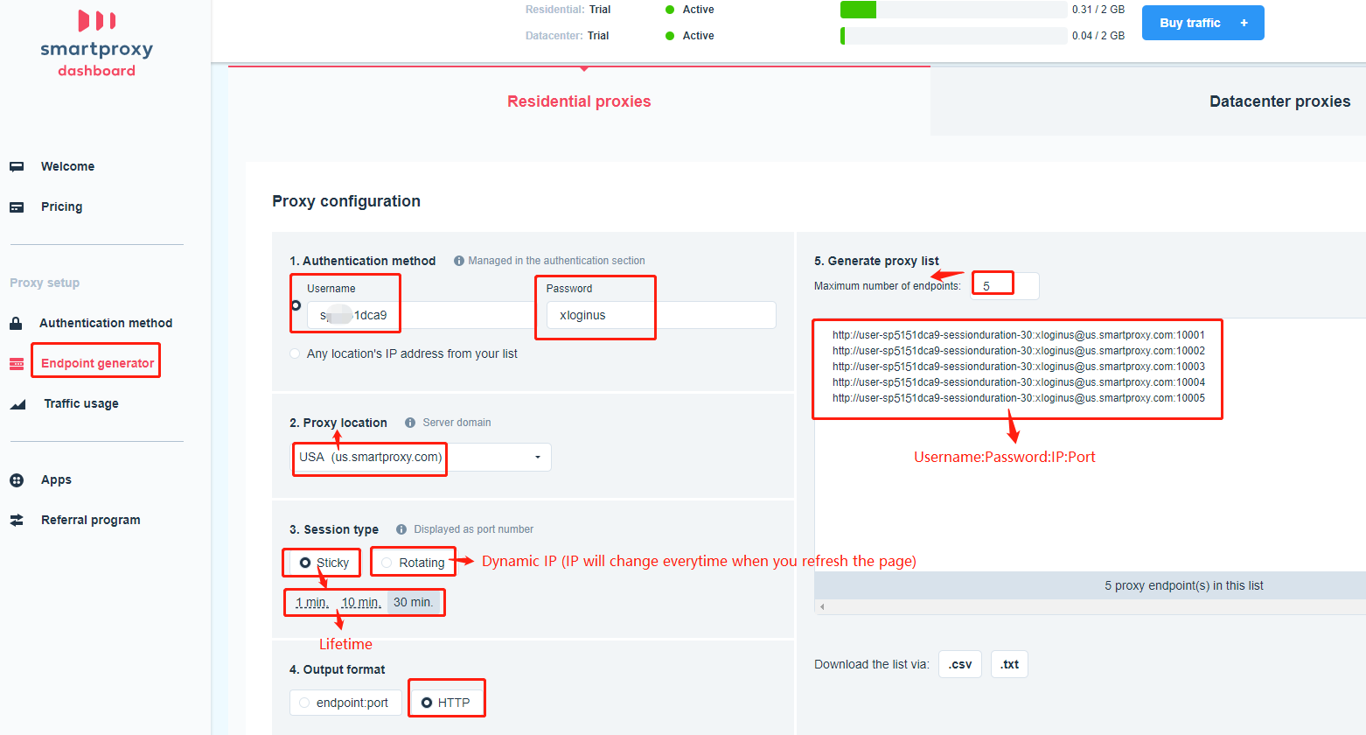Viewport: 1366px width, 735px height.
Task: Open the Proxy location USA dropdown
Action: pyautogui.click(x=422, y=458)
